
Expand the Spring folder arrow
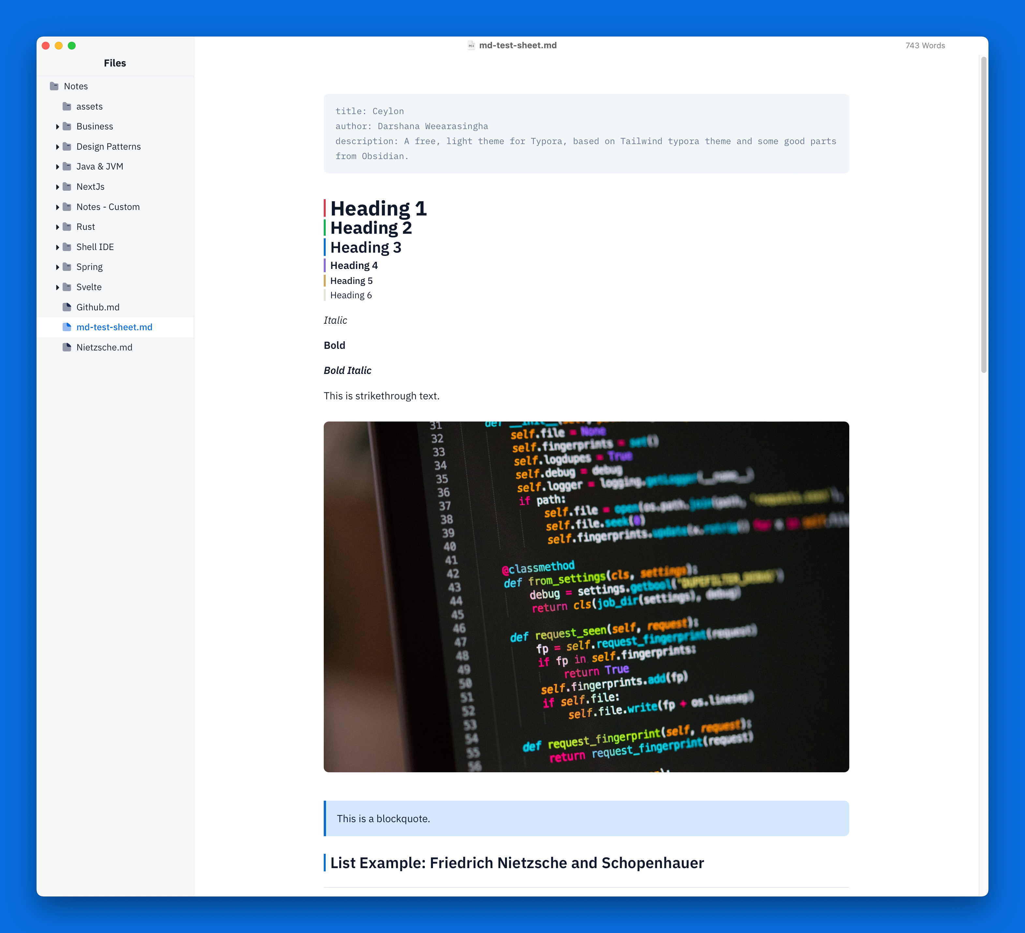pos(57,267)
